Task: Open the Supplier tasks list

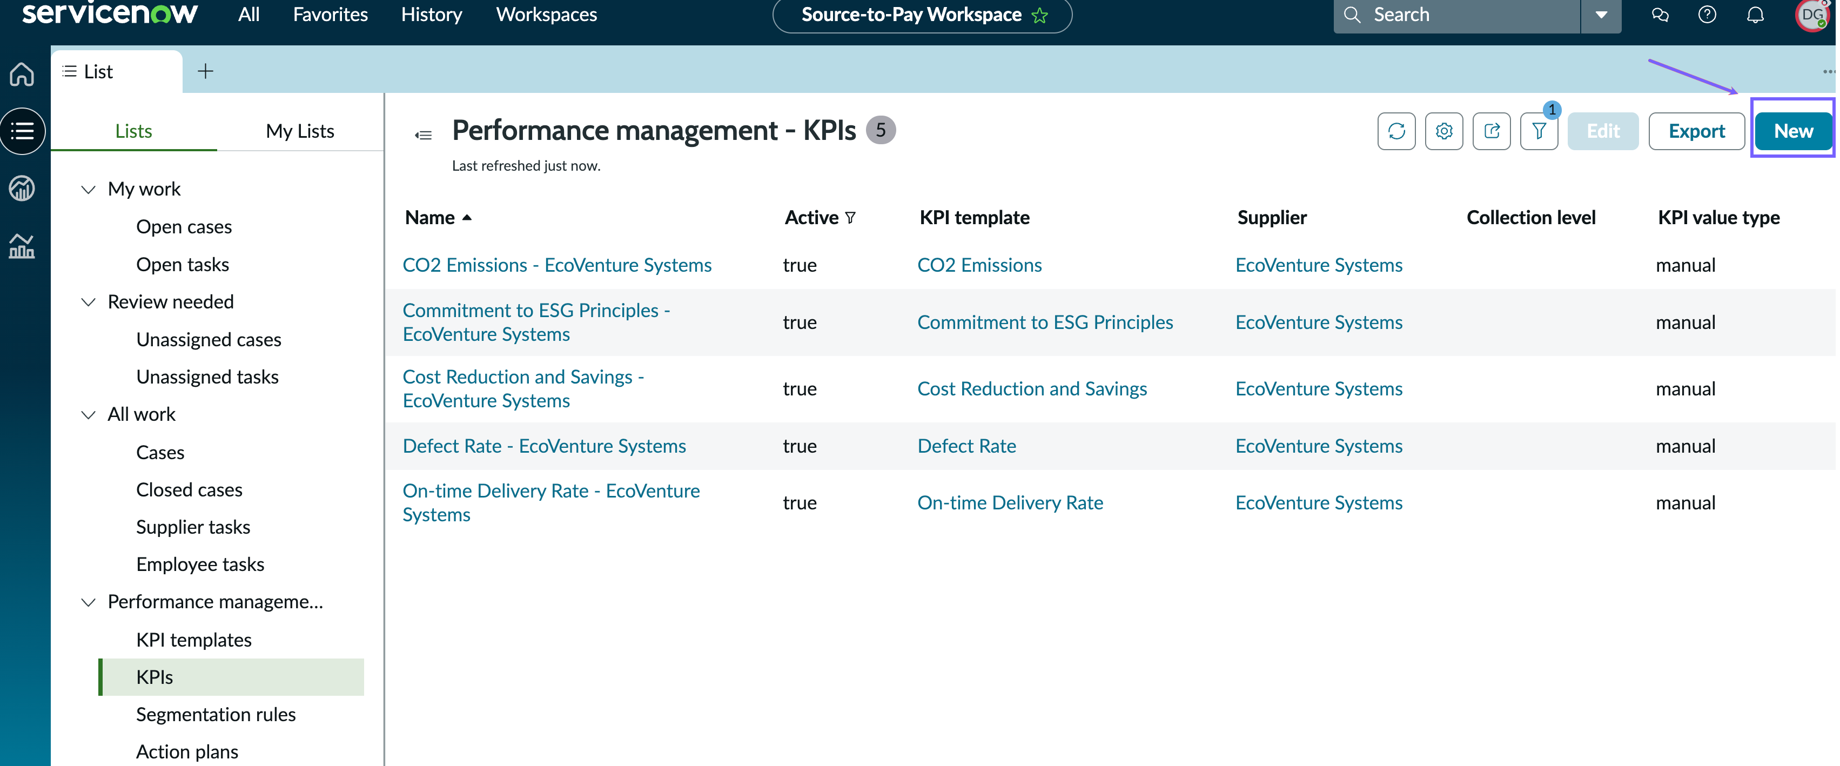Action: pyautogui.click(x=193, y=527)
